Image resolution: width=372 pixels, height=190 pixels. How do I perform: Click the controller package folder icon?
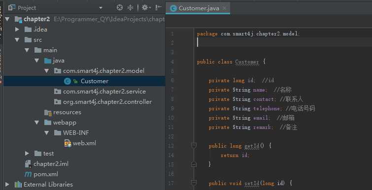[58, 102]
